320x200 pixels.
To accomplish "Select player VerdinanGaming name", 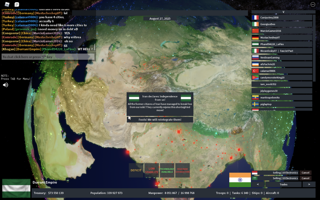I will [x=270, y=58].
